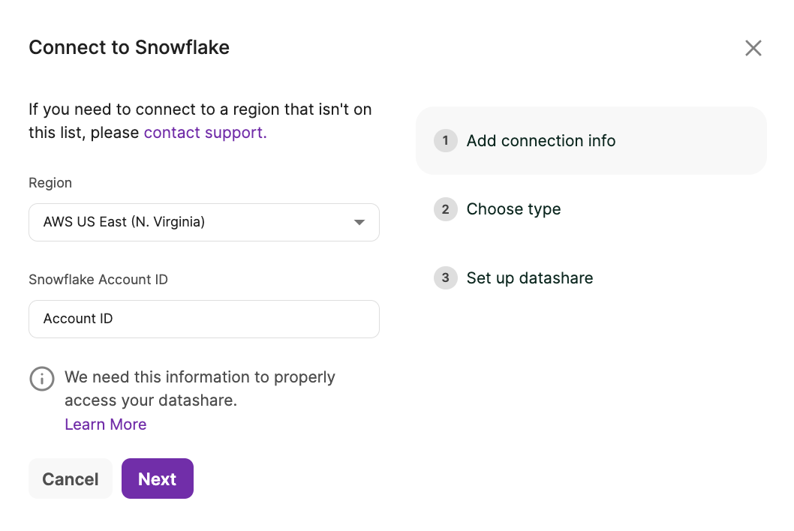This screenshot has width=794, height=531.
Task: Focus the Snowflake Account ID input field
Action: click(203, 319)
